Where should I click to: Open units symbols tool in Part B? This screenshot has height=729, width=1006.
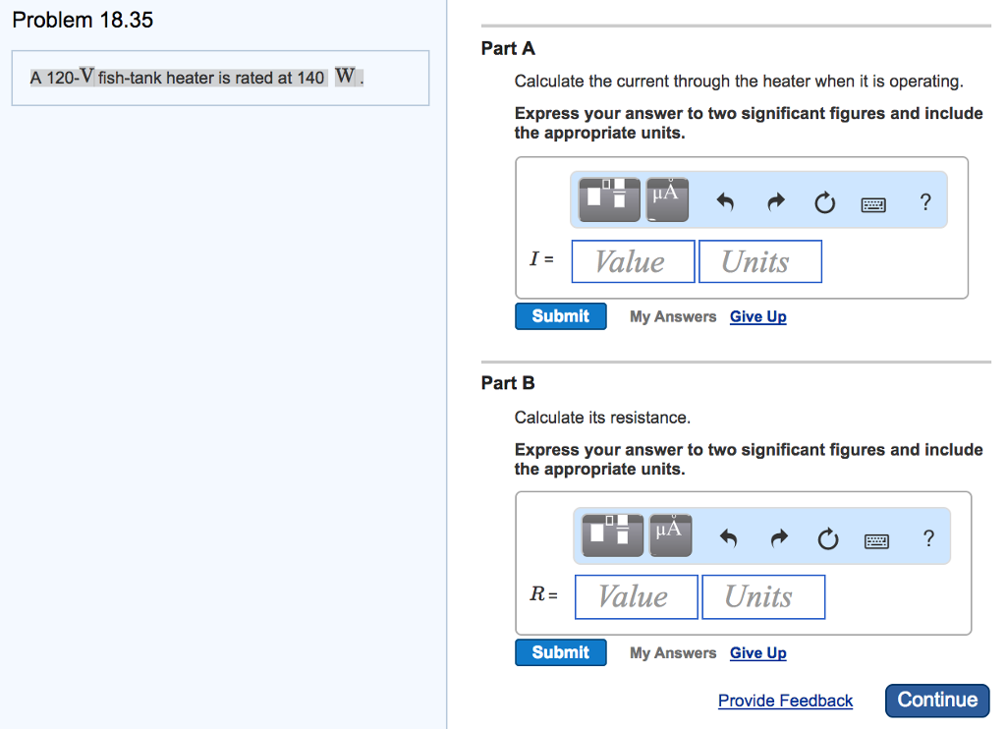670,535
